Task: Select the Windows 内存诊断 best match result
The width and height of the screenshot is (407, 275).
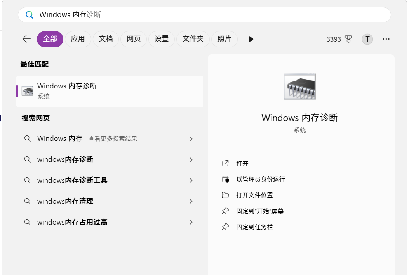Action: [x=110, y=91]
